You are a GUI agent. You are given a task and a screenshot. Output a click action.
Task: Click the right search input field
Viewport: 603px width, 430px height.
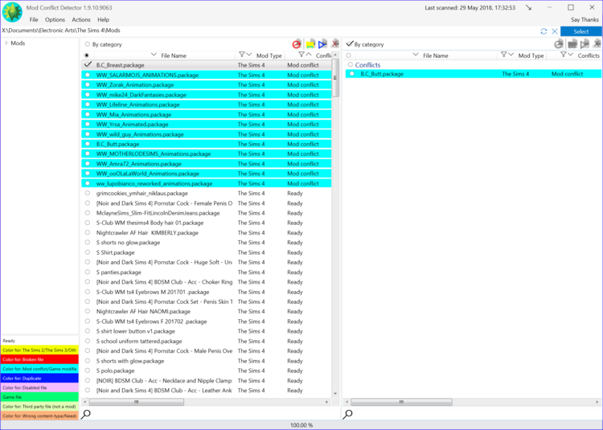[478, 414]
